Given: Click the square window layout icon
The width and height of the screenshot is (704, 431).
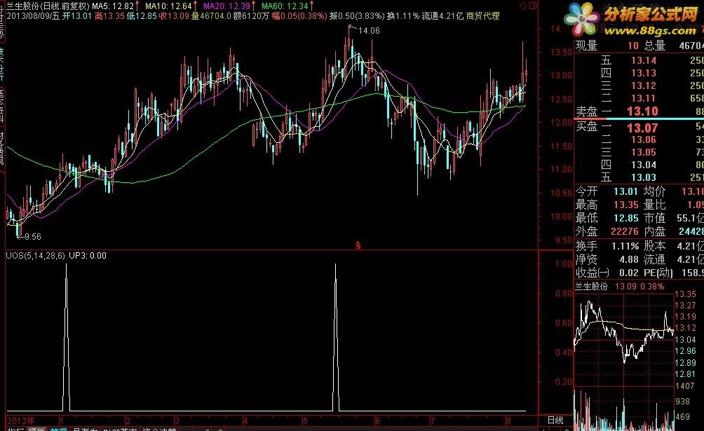Looking at the screenshot, I should click(x=533, y=6).
